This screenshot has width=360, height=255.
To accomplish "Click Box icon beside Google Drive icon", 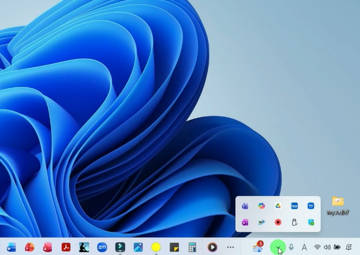I will 294,206.
